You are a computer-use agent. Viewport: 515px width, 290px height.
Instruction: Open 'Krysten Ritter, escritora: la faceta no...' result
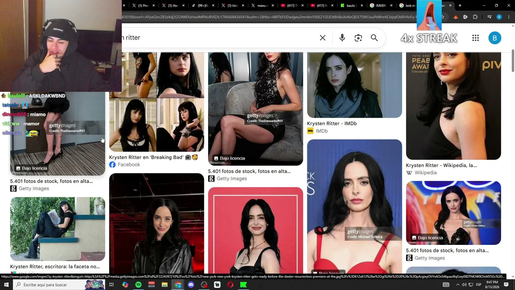(55, 267)
